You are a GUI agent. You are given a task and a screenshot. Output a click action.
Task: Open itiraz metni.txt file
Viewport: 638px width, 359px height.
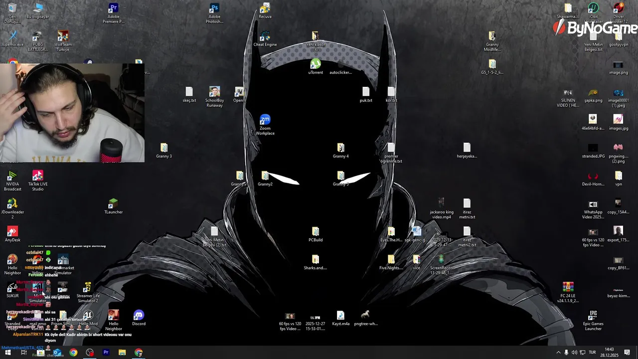coord(467,209)
